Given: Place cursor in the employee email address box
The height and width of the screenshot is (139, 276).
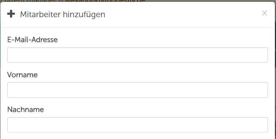Looking at the screenshot, I should [x=138, y=55].
